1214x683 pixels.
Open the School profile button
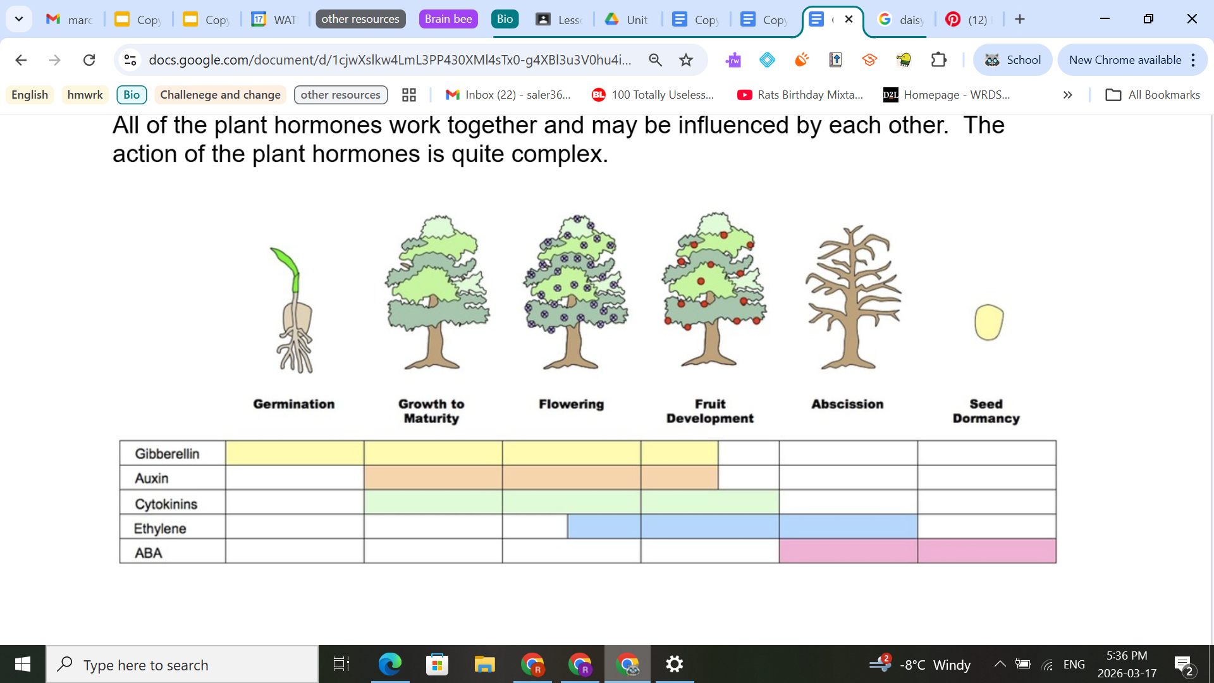1012,60
